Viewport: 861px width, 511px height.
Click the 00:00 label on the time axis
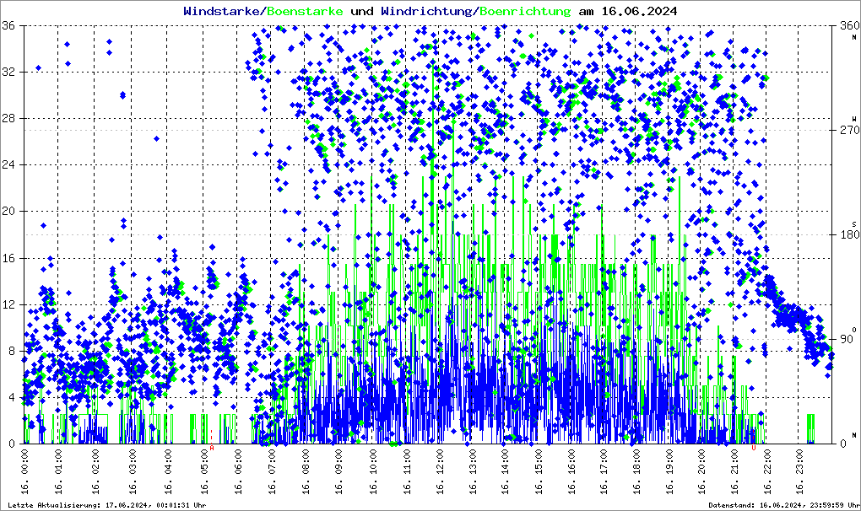(x=26, y=476)
